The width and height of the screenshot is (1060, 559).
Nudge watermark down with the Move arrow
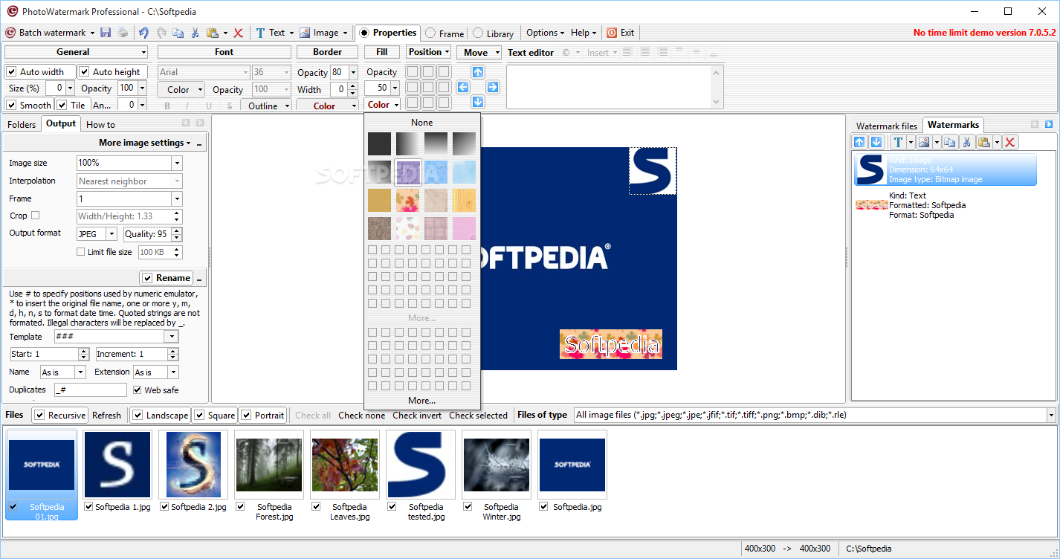point(478,102)
